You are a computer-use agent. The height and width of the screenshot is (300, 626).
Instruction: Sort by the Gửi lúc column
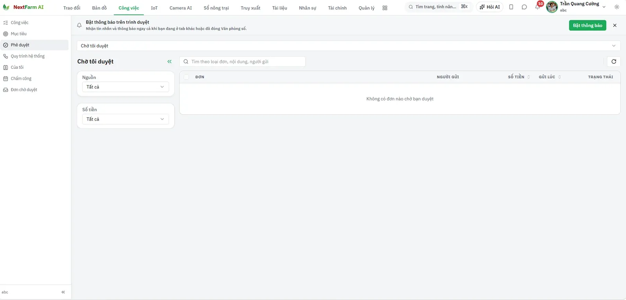click(x=550, y=77)
